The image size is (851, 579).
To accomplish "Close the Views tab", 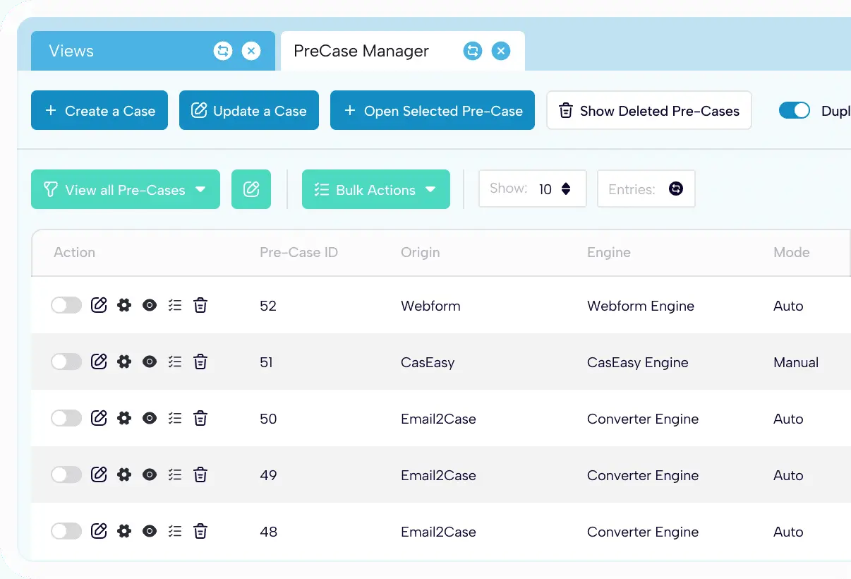I will coord(251,51).
